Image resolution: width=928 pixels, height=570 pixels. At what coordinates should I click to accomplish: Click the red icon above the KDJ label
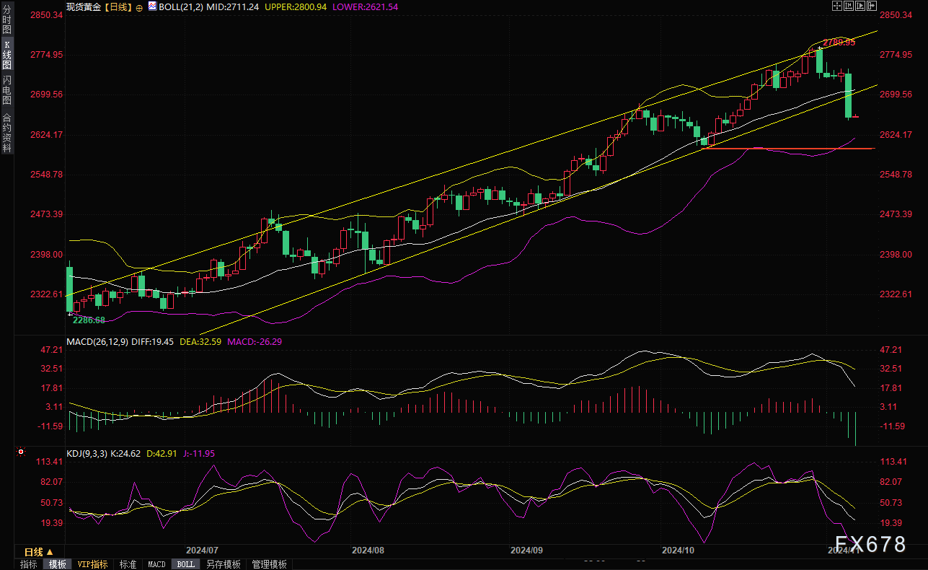pos(20,452)
